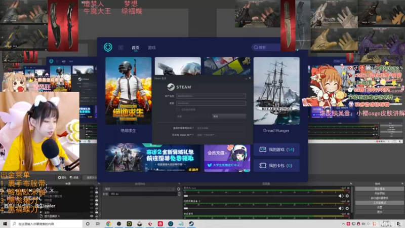Image resolution: width=405 pixels, height=228 pixels.
Task: Undock the 来源 panel using its float icon
Action: (x=99, y=184)
